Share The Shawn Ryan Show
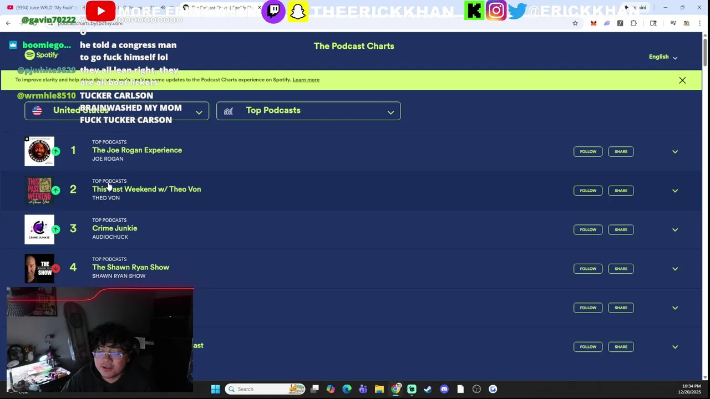Screen dimensions: 710x399 621,269
